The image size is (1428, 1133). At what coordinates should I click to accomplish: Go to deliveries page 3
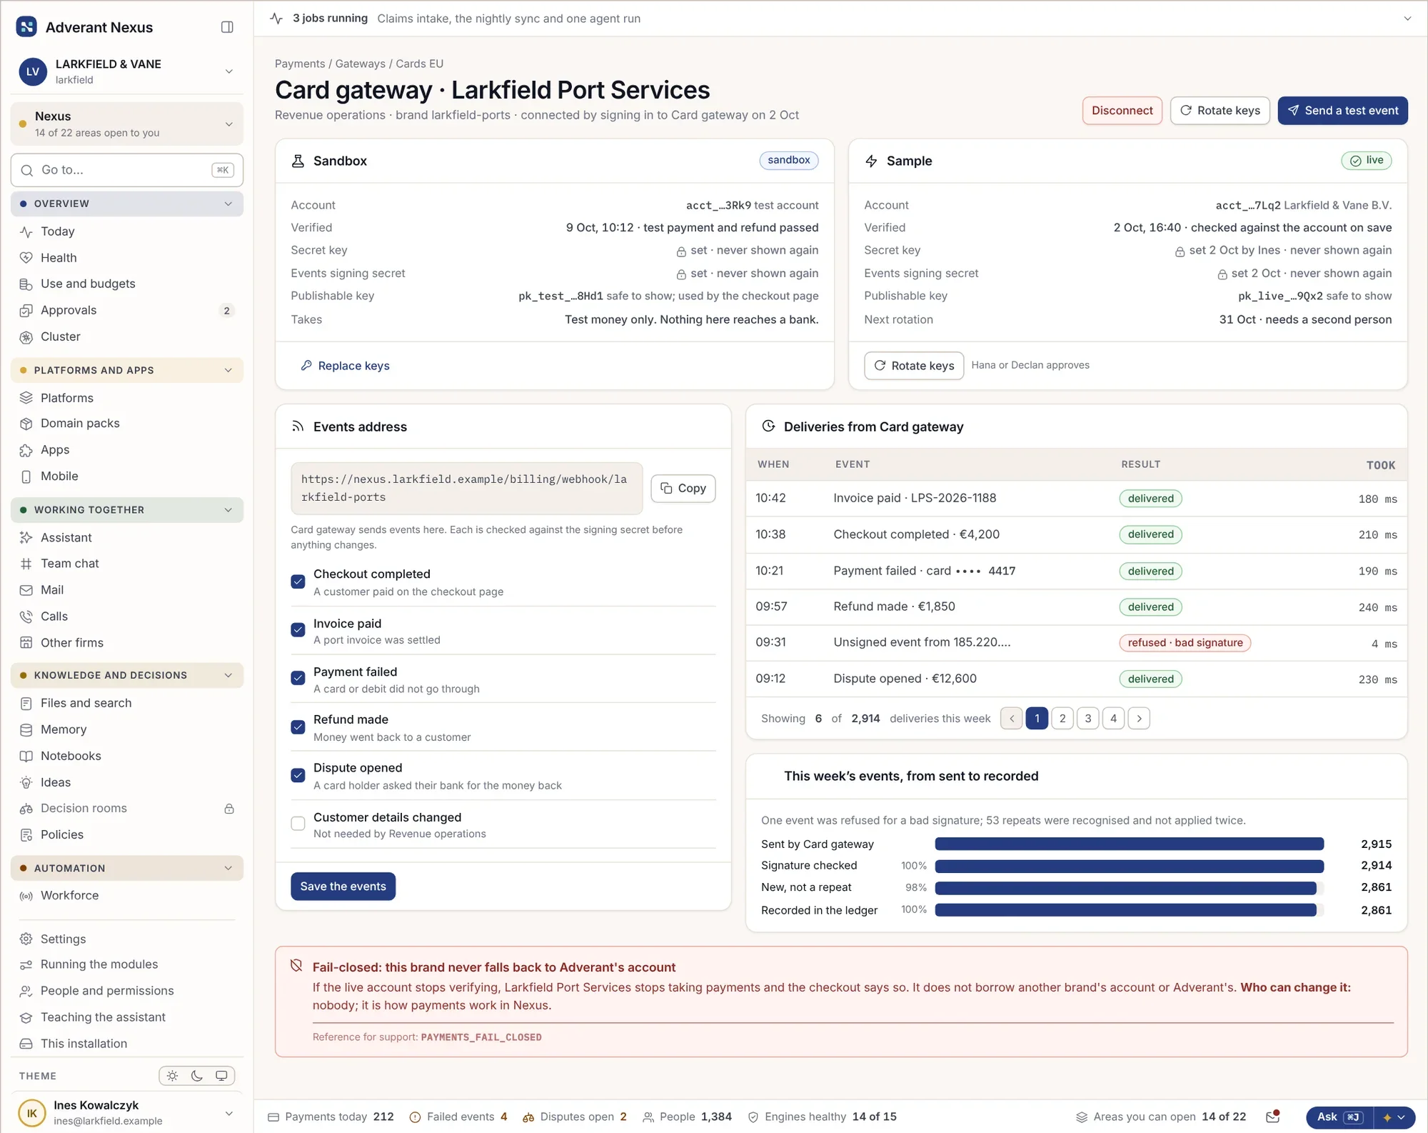(x=1087, y=719)
